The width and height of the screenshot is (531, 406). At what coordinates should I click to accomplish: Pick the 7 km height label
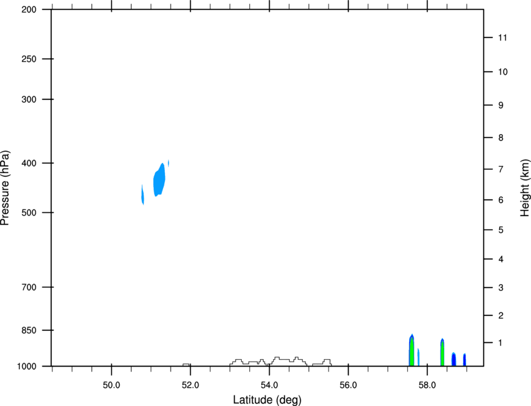(x=501, y=169)
